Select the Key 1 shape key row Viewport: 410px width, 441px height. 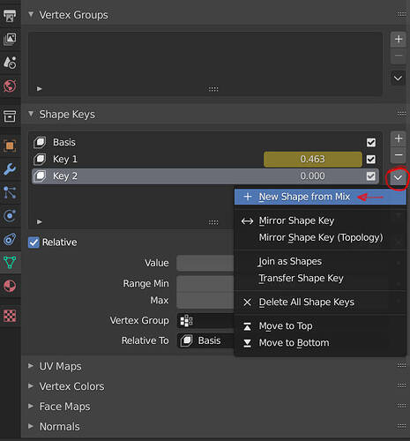(205, 160)
